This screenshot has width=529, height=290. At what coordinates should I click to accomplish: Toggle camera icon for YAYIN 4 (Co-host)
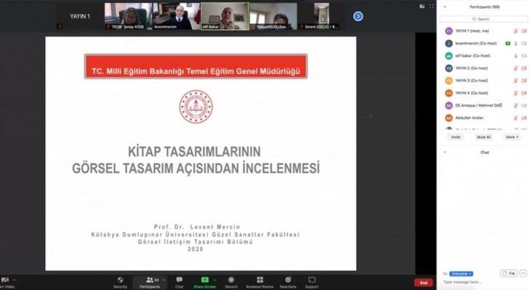(x=524, y=93)
